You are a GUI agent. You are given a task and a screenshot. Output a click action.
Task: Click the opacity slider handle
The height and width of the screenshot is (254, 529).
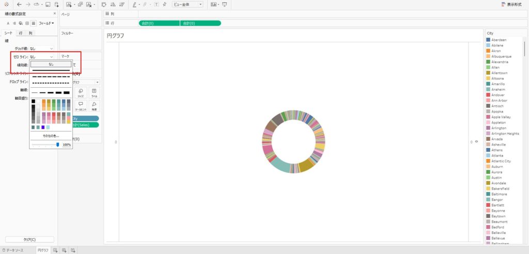point(57,145)
